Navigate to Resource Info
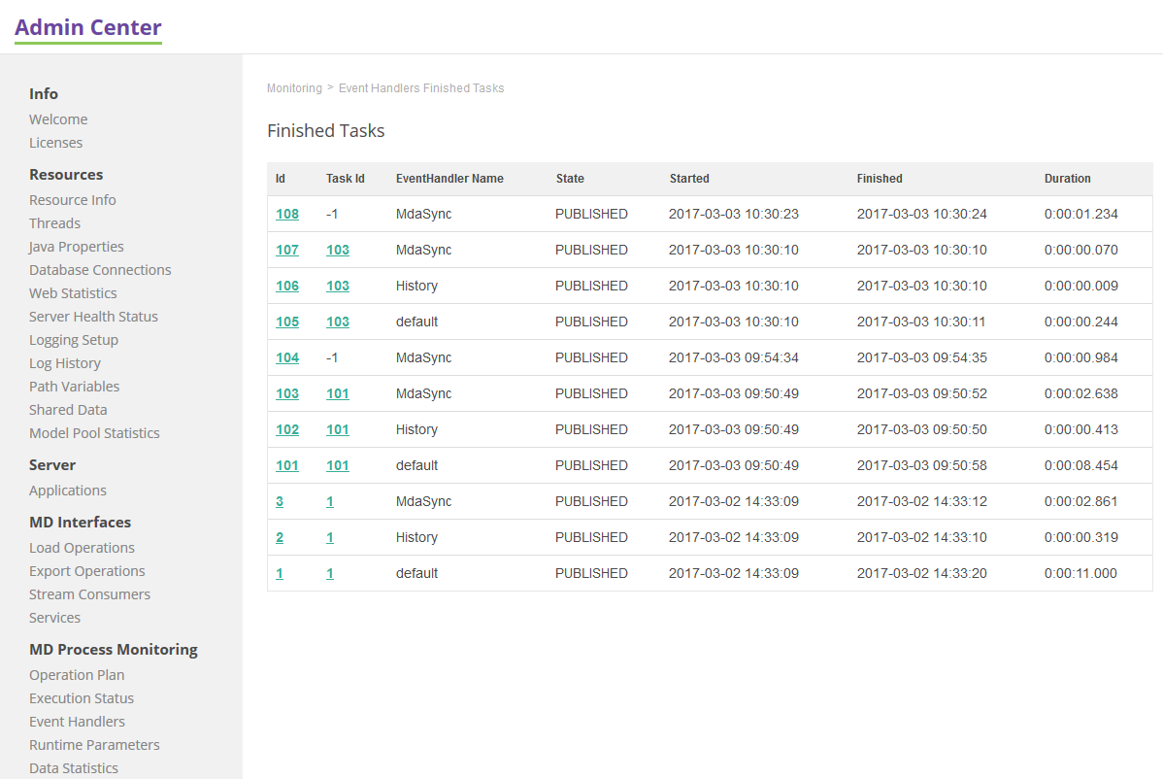The image size is (1163, 779). (73, 200)
